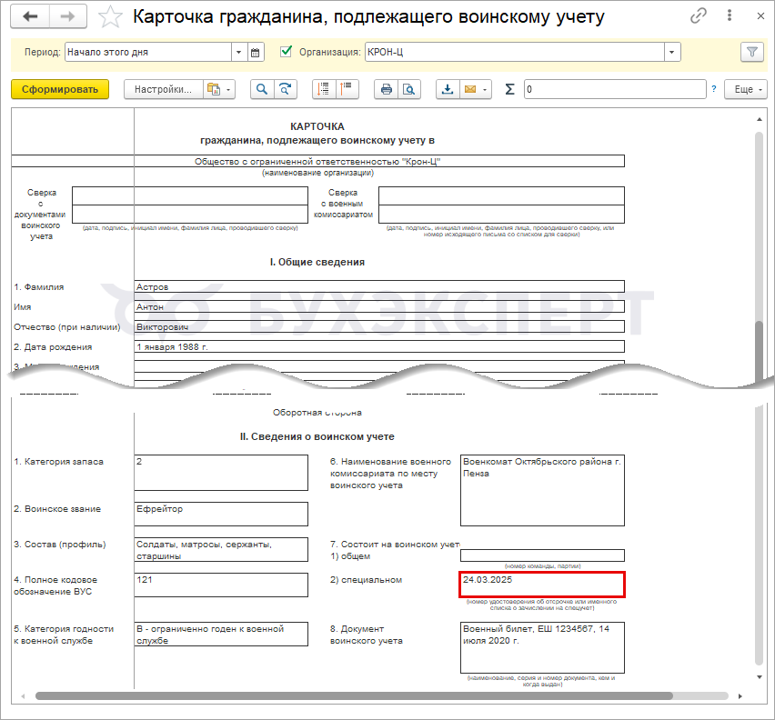The image size is (775, 720).
Task: Click the find next icon
Action: 286,89
